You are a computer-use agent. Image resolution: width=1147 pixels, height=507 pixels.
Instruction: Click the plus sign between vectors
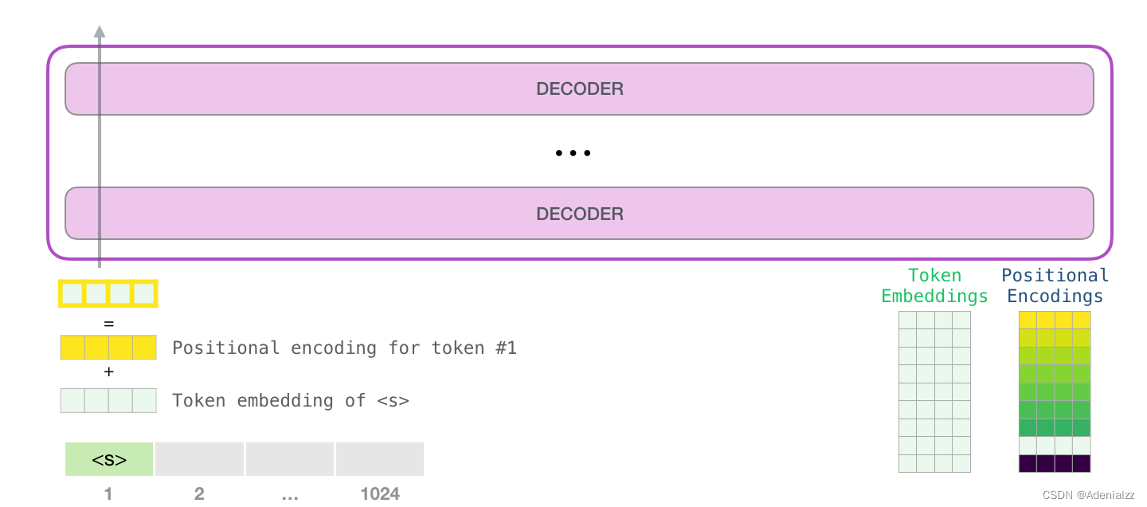click(109, 372)
